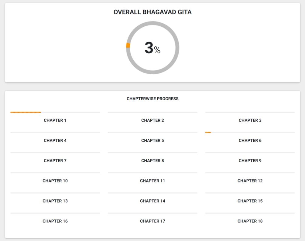Open Chapter 12
305x241 pixels.
(x=250, y=181)
